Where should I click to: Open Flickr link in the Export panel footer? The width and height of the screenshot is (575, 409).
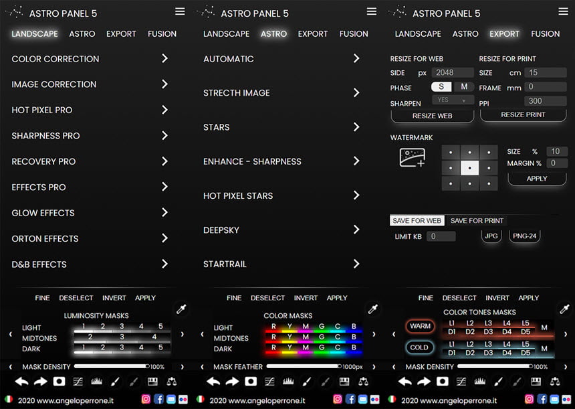pyautogui.click(x=566, y=399)
